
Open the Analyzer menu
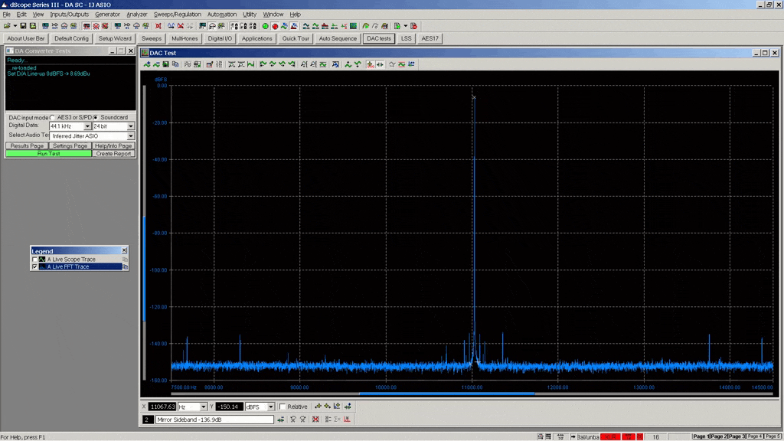tap(136, 15)
